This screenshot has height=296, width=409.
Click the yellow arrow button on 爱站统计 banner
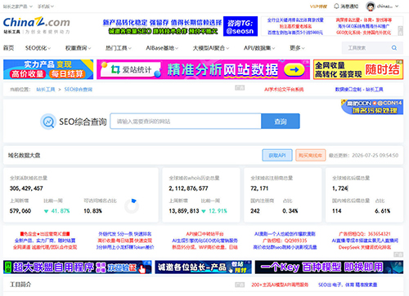pos(294,70)
